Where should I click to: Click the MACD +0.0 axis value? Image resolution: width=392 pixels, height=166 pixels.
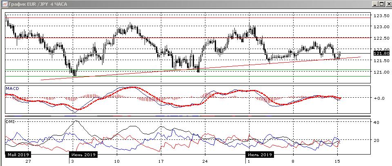point(379,98)
